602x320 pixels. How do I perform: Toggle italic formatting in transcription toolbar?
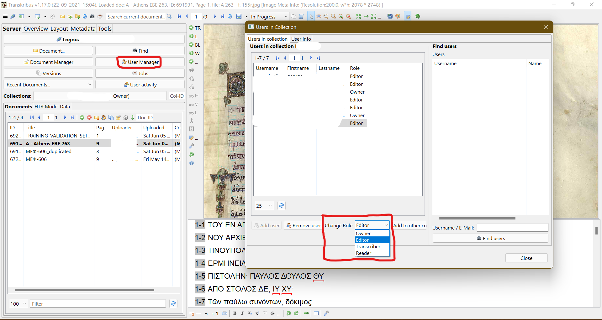point(242,313)
